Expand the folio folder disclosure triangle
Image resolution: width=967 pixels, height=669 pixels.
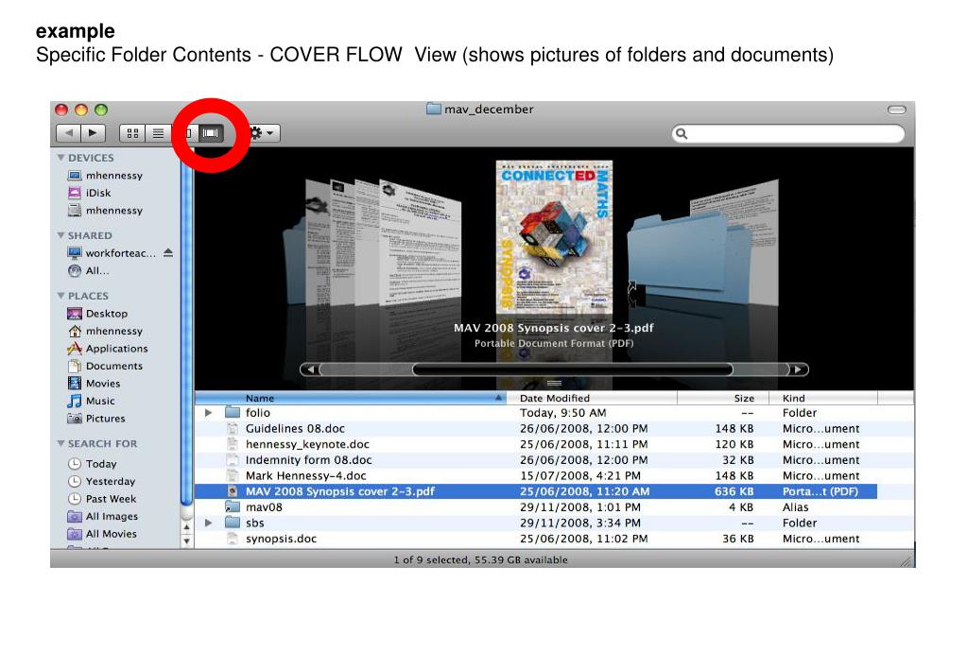(209, 413)
